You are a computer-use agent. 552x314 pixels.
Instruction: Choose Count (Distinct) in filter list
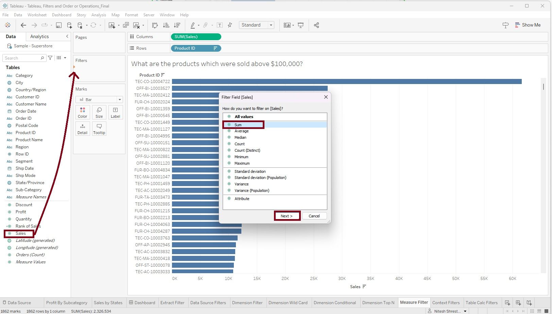coord(247,150)
